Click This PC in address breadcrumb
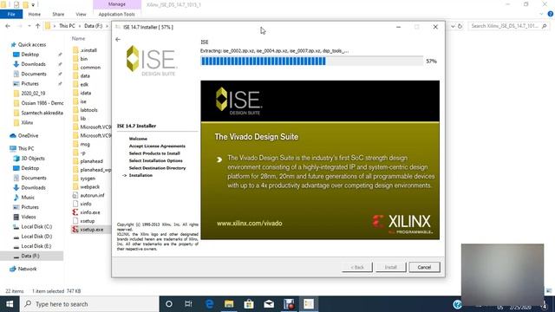 (x=67, y=26)
